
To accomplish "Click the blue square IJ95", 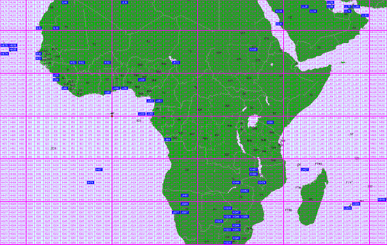I will point(107,92).
